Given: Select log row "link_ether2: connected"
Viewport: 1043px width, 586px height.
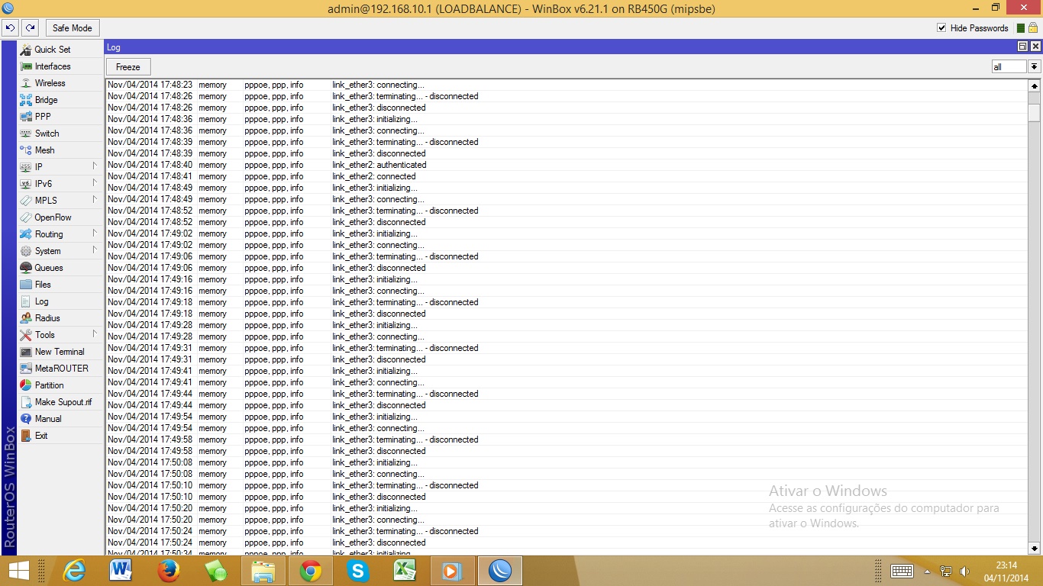Looking at the screenshot, I should coord(567,176).
